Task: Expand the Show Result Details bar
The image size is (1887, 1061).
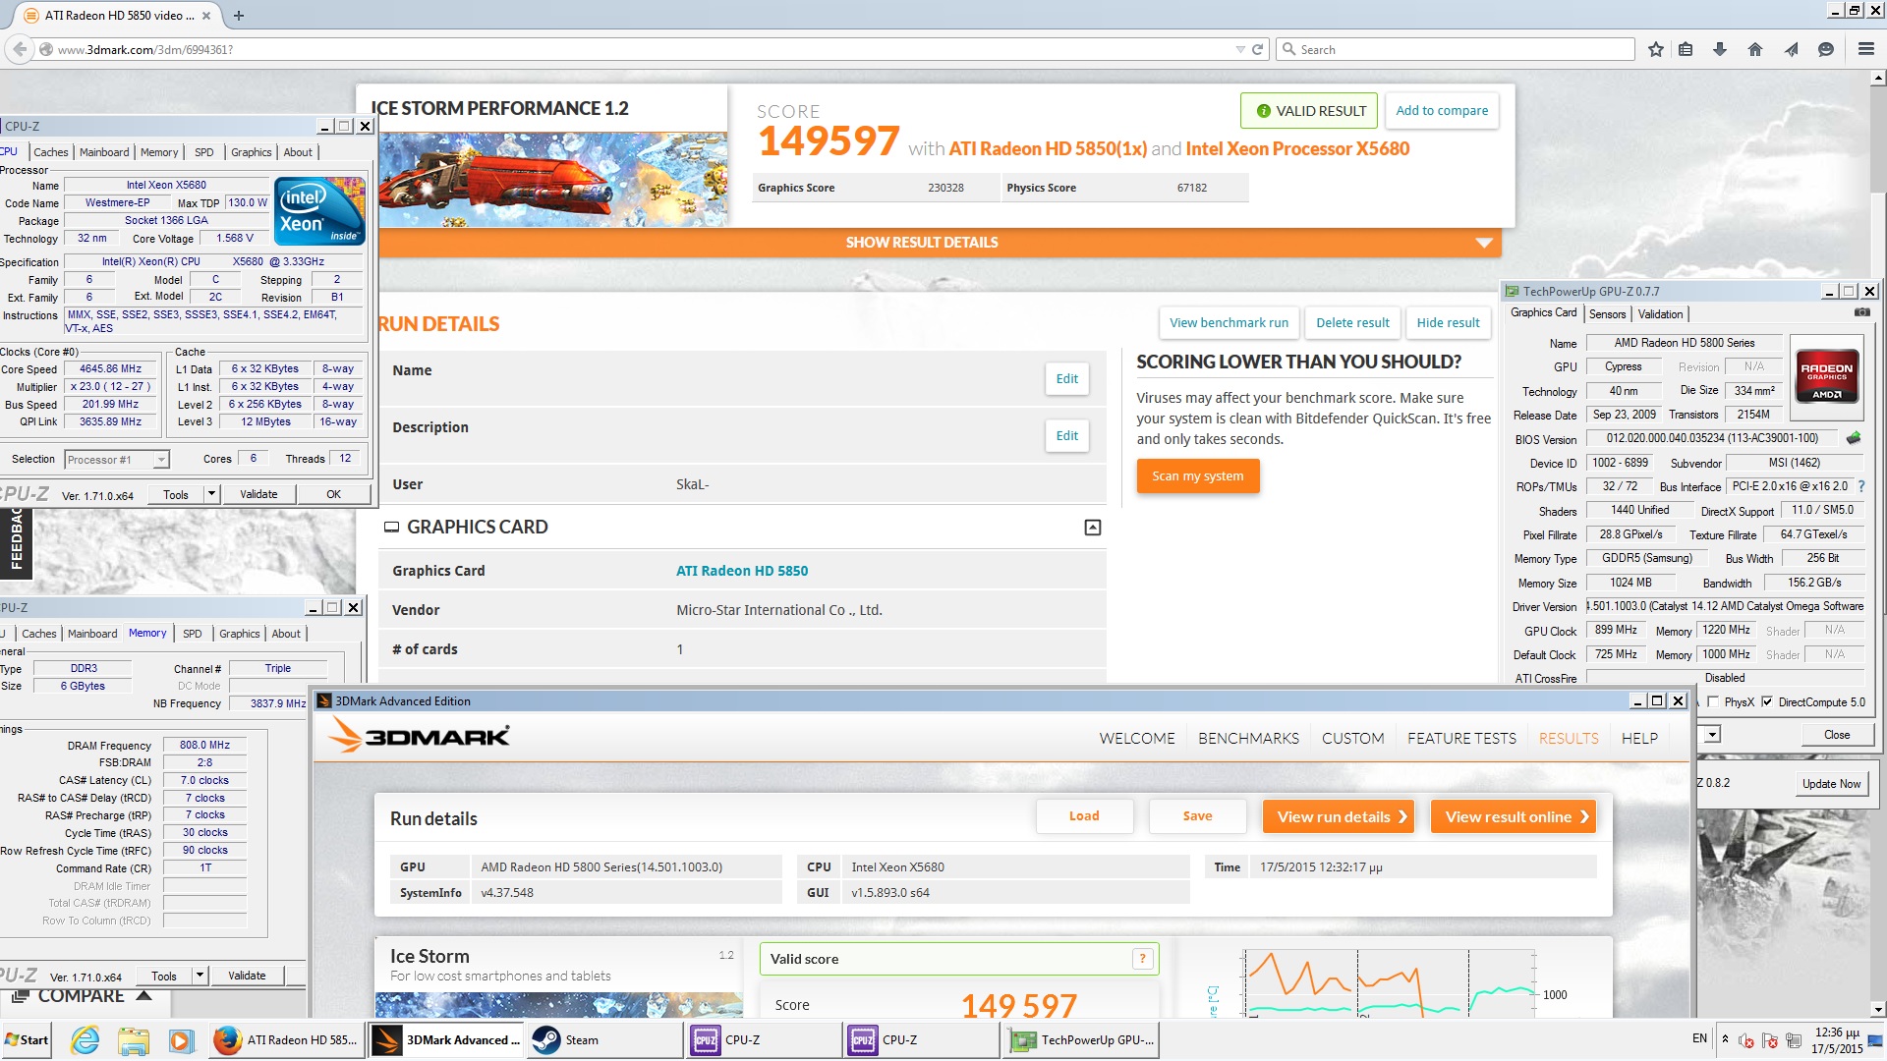Action: click(939, 243)
